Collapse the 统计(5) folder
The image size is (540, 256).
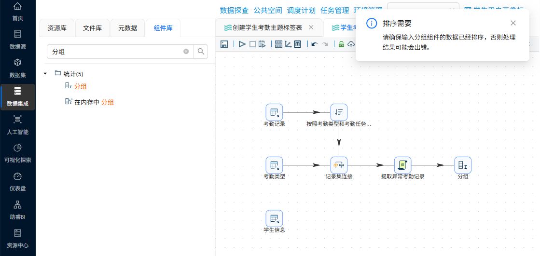point(45,74)
